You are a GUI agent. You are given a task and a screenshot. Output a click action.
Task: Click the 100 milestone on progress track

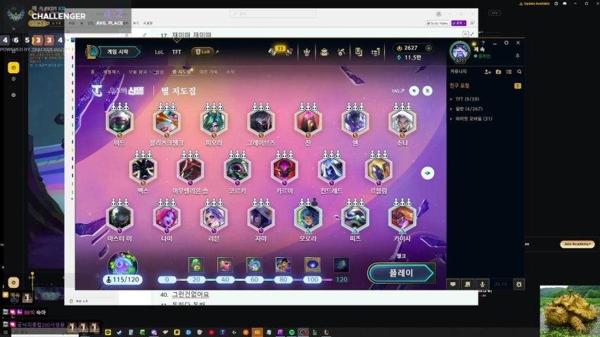click(x=312, y=279)
